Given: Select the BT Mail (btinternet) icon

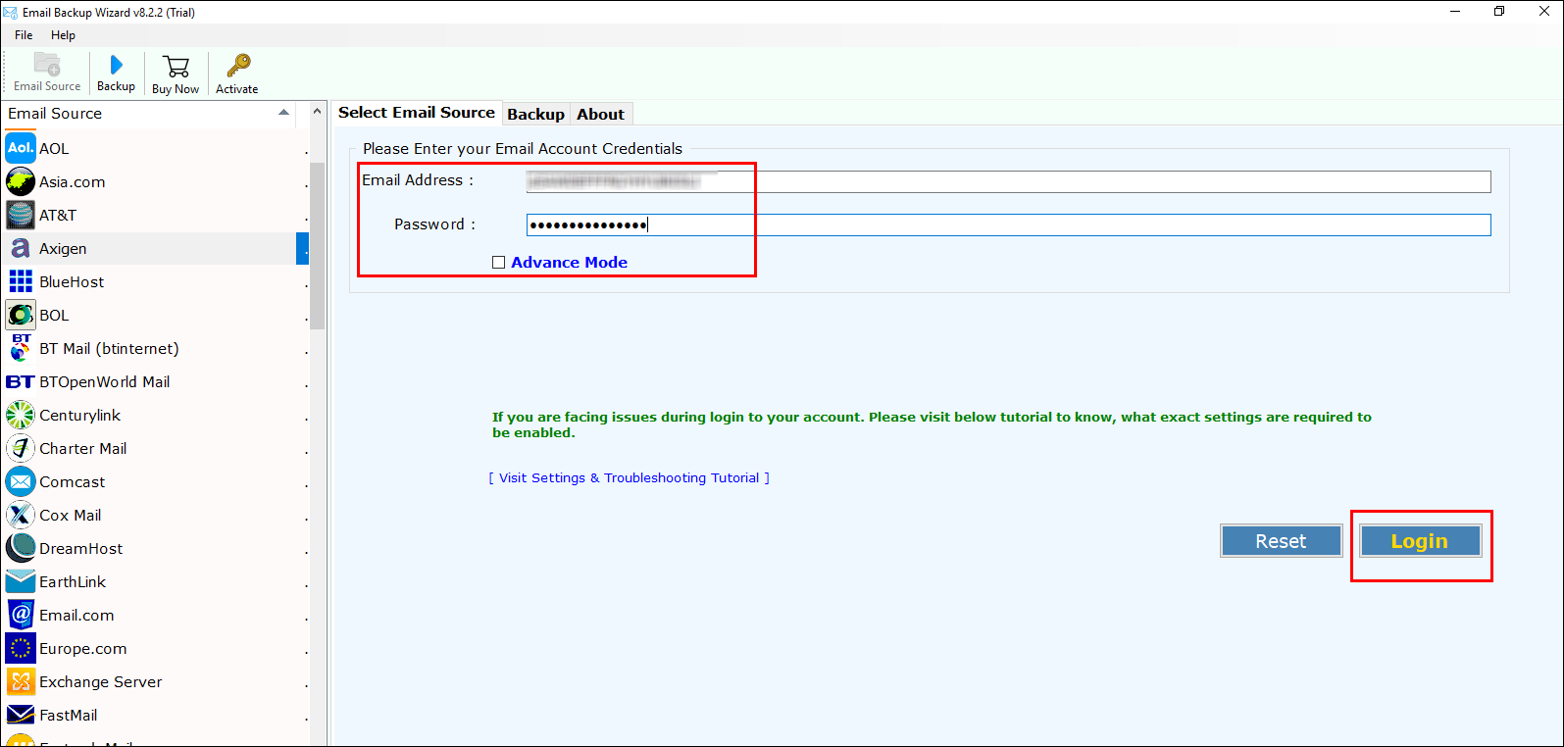Looking at the screenshot, I should coord(21,348).
